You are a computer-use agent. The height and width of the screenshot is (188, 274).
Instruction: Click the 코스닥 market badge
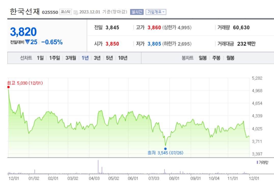click(x=65, y=12)
